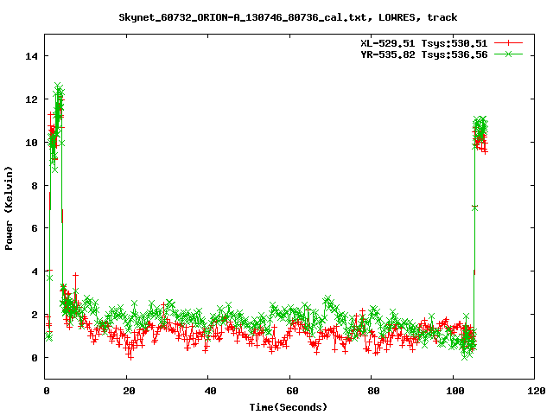
Task: Click the x-axis tick label 60
Action: click(292, 391)
